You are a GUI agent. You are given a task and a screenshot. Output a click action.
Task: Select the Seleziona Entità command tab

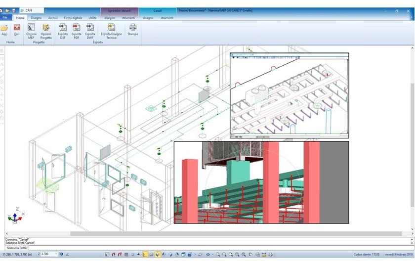point(16,248)
